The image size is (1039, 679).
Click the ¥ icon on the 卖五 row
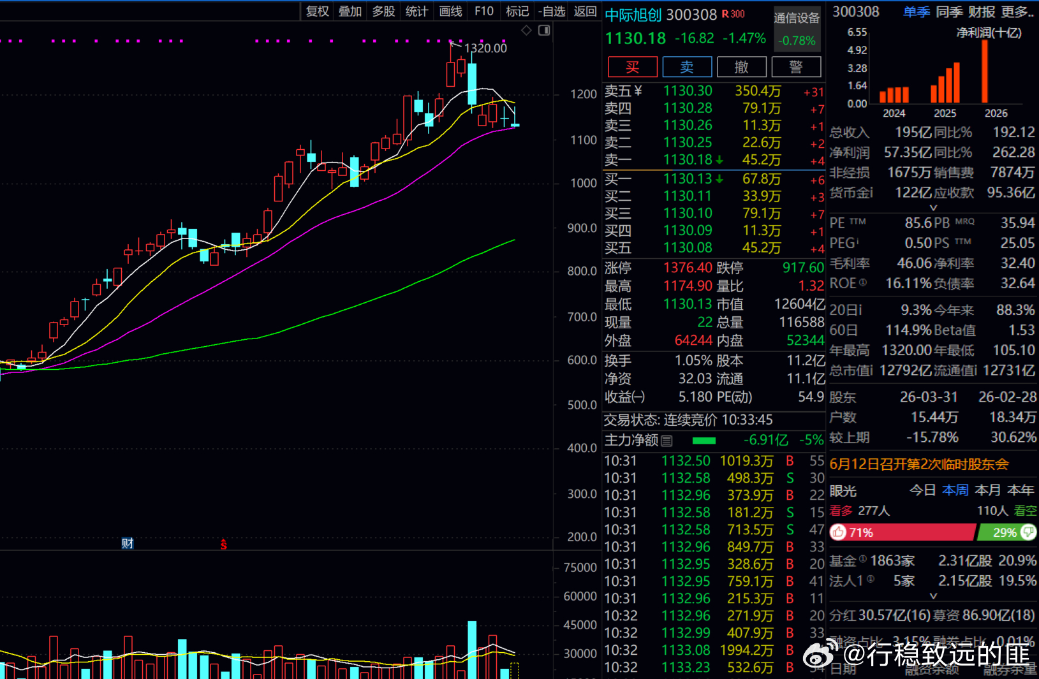638,91
